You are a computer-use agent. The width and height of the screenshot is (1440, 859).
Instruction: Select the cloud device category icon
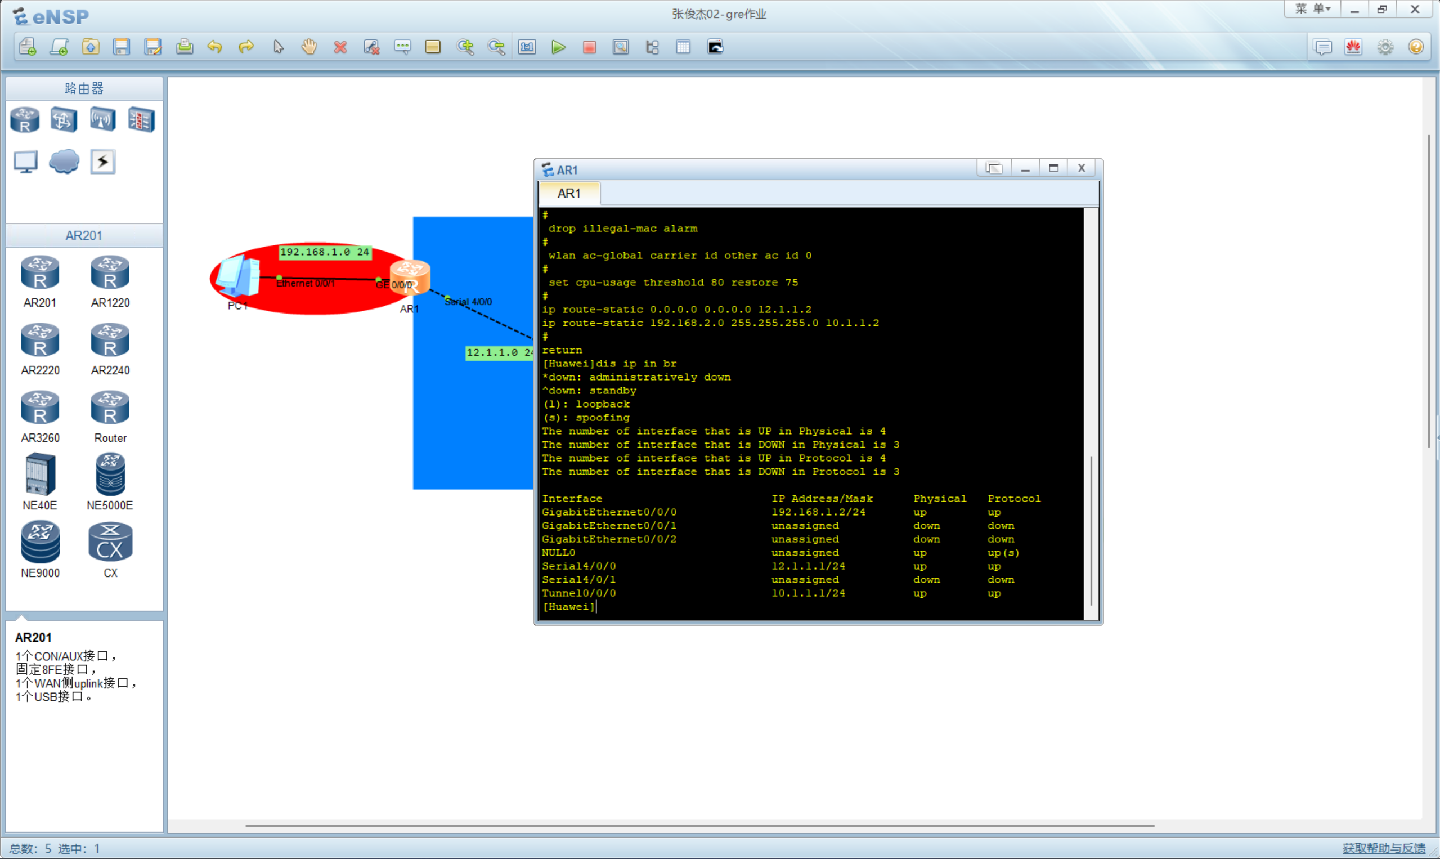click(x=64, y=161)
